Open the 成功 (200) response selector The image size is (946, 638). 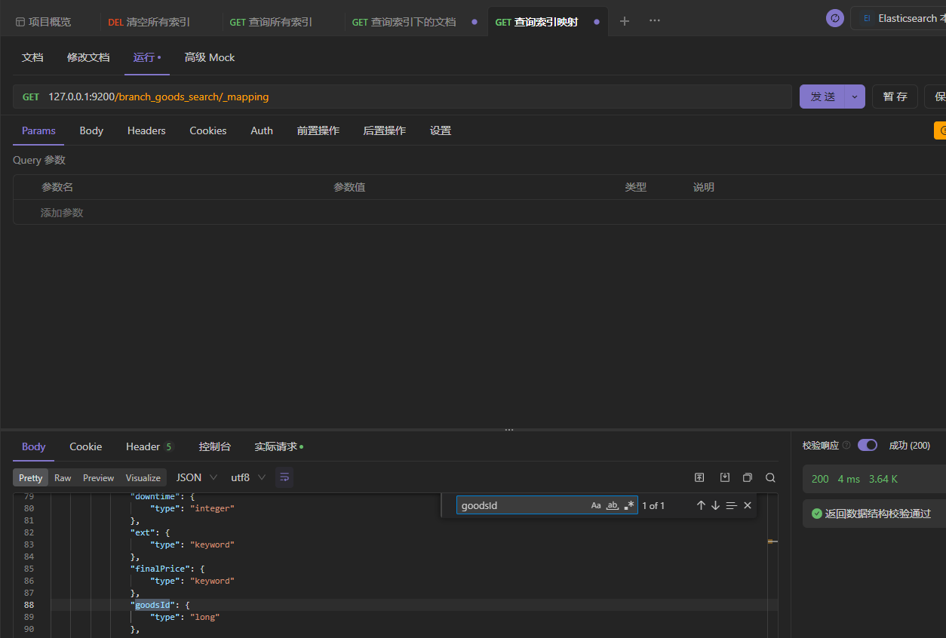pyautogui.click(x=909, y=445)
